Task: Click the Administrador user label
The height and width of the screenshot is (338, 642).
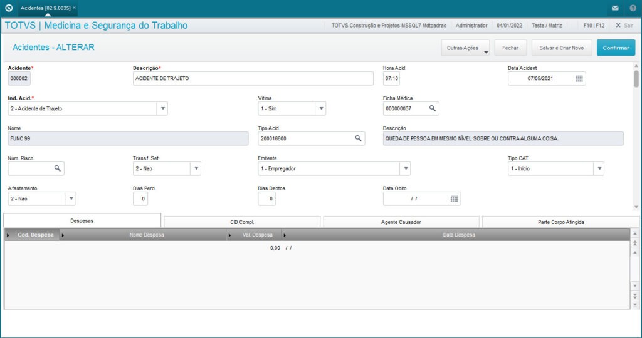Action: [x=471, y=25]
